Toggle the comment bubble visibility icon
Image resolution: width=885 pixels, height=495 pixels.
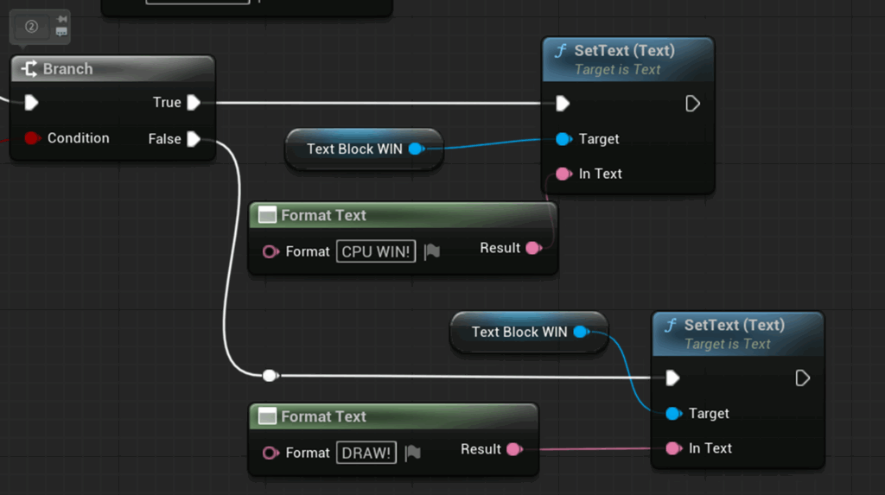61,32
